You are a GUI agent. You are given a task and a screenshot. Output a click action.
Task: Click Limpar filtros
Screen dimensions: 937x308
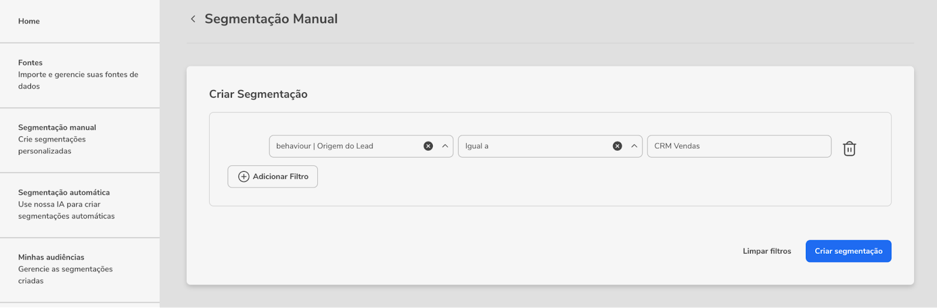(x=767, y=251)
